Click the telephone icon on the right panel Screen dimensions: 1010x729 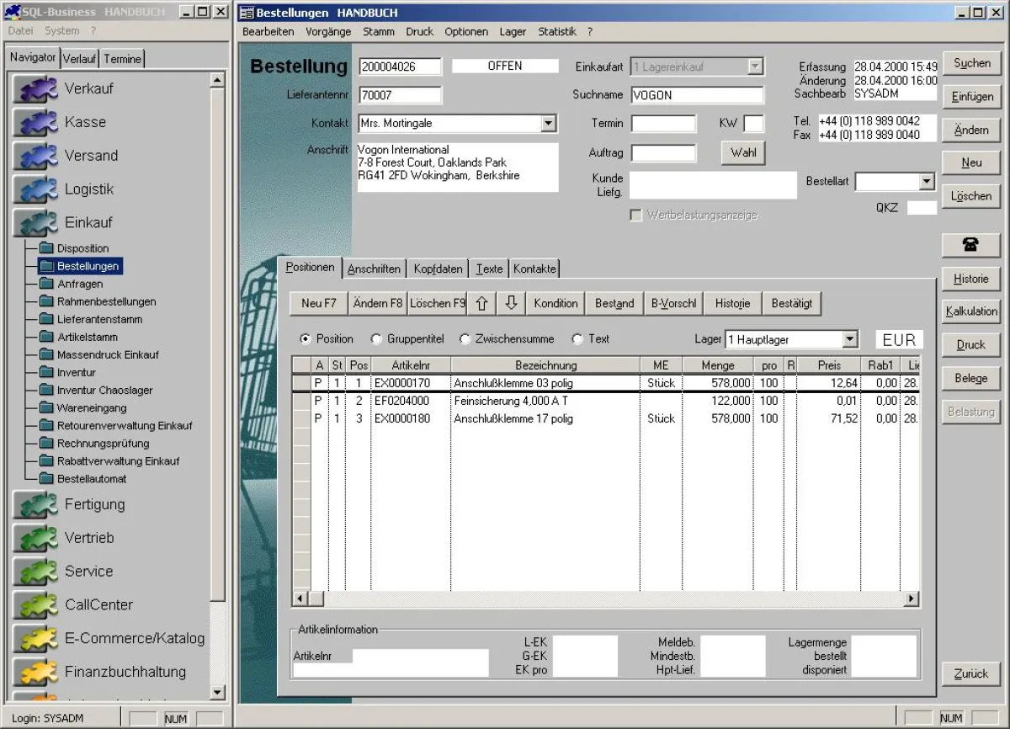pos(970,245)
